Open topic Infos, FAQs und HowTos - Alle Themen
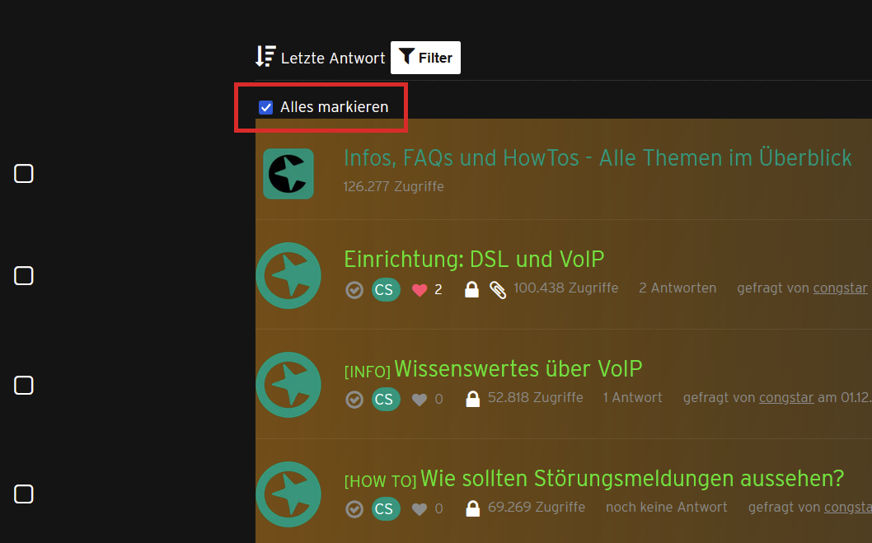Viewport: 872px width, 543px height. tap(598, 158)
